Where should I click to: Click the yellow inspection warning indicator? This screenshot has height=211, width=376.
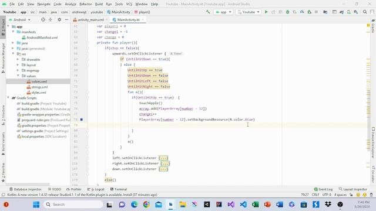click(368, 25)
